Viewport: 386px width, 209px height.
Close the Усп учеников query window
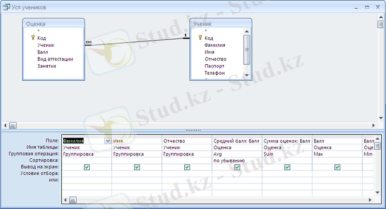pos(378,7)
